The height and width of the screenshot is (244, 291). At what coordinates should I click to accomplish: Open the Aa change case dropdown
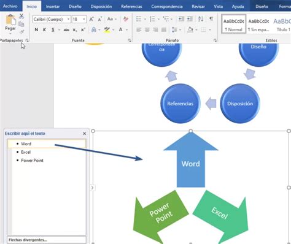pyautogui.click(x=112, y=19)
